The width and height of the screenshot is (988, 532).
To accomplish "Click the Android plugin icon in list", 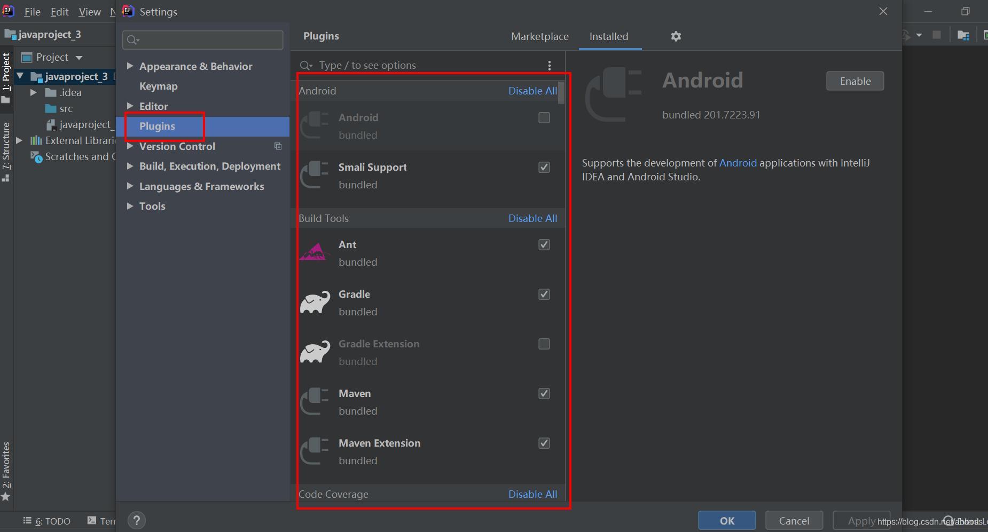I will pos(315,125).
